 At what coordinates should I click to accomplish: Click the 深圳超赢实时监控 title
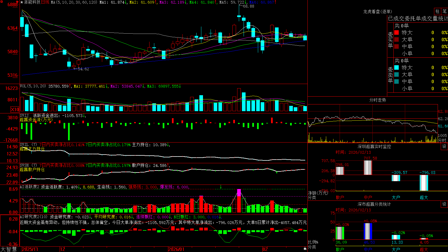coord(374,146)
